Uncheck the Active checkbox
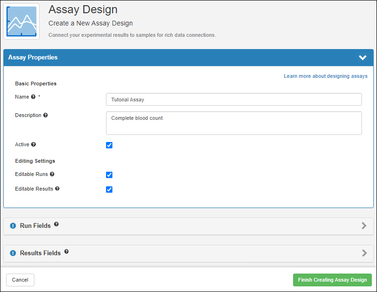The height and width of the screenshot is (292, 377). coord(109,145)
